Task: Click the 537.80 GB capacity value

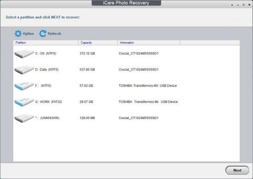Action: 87,70
